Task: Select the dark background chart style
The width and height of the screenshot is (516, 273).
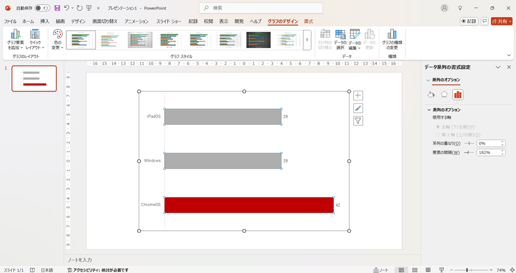Action: coord(259,40)
